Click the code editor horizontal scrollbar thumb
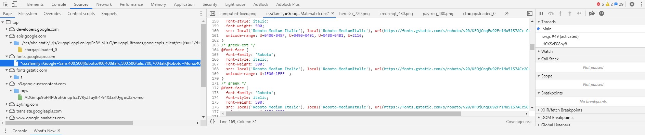This screenshot has width=645, height=135. [343, 114]
